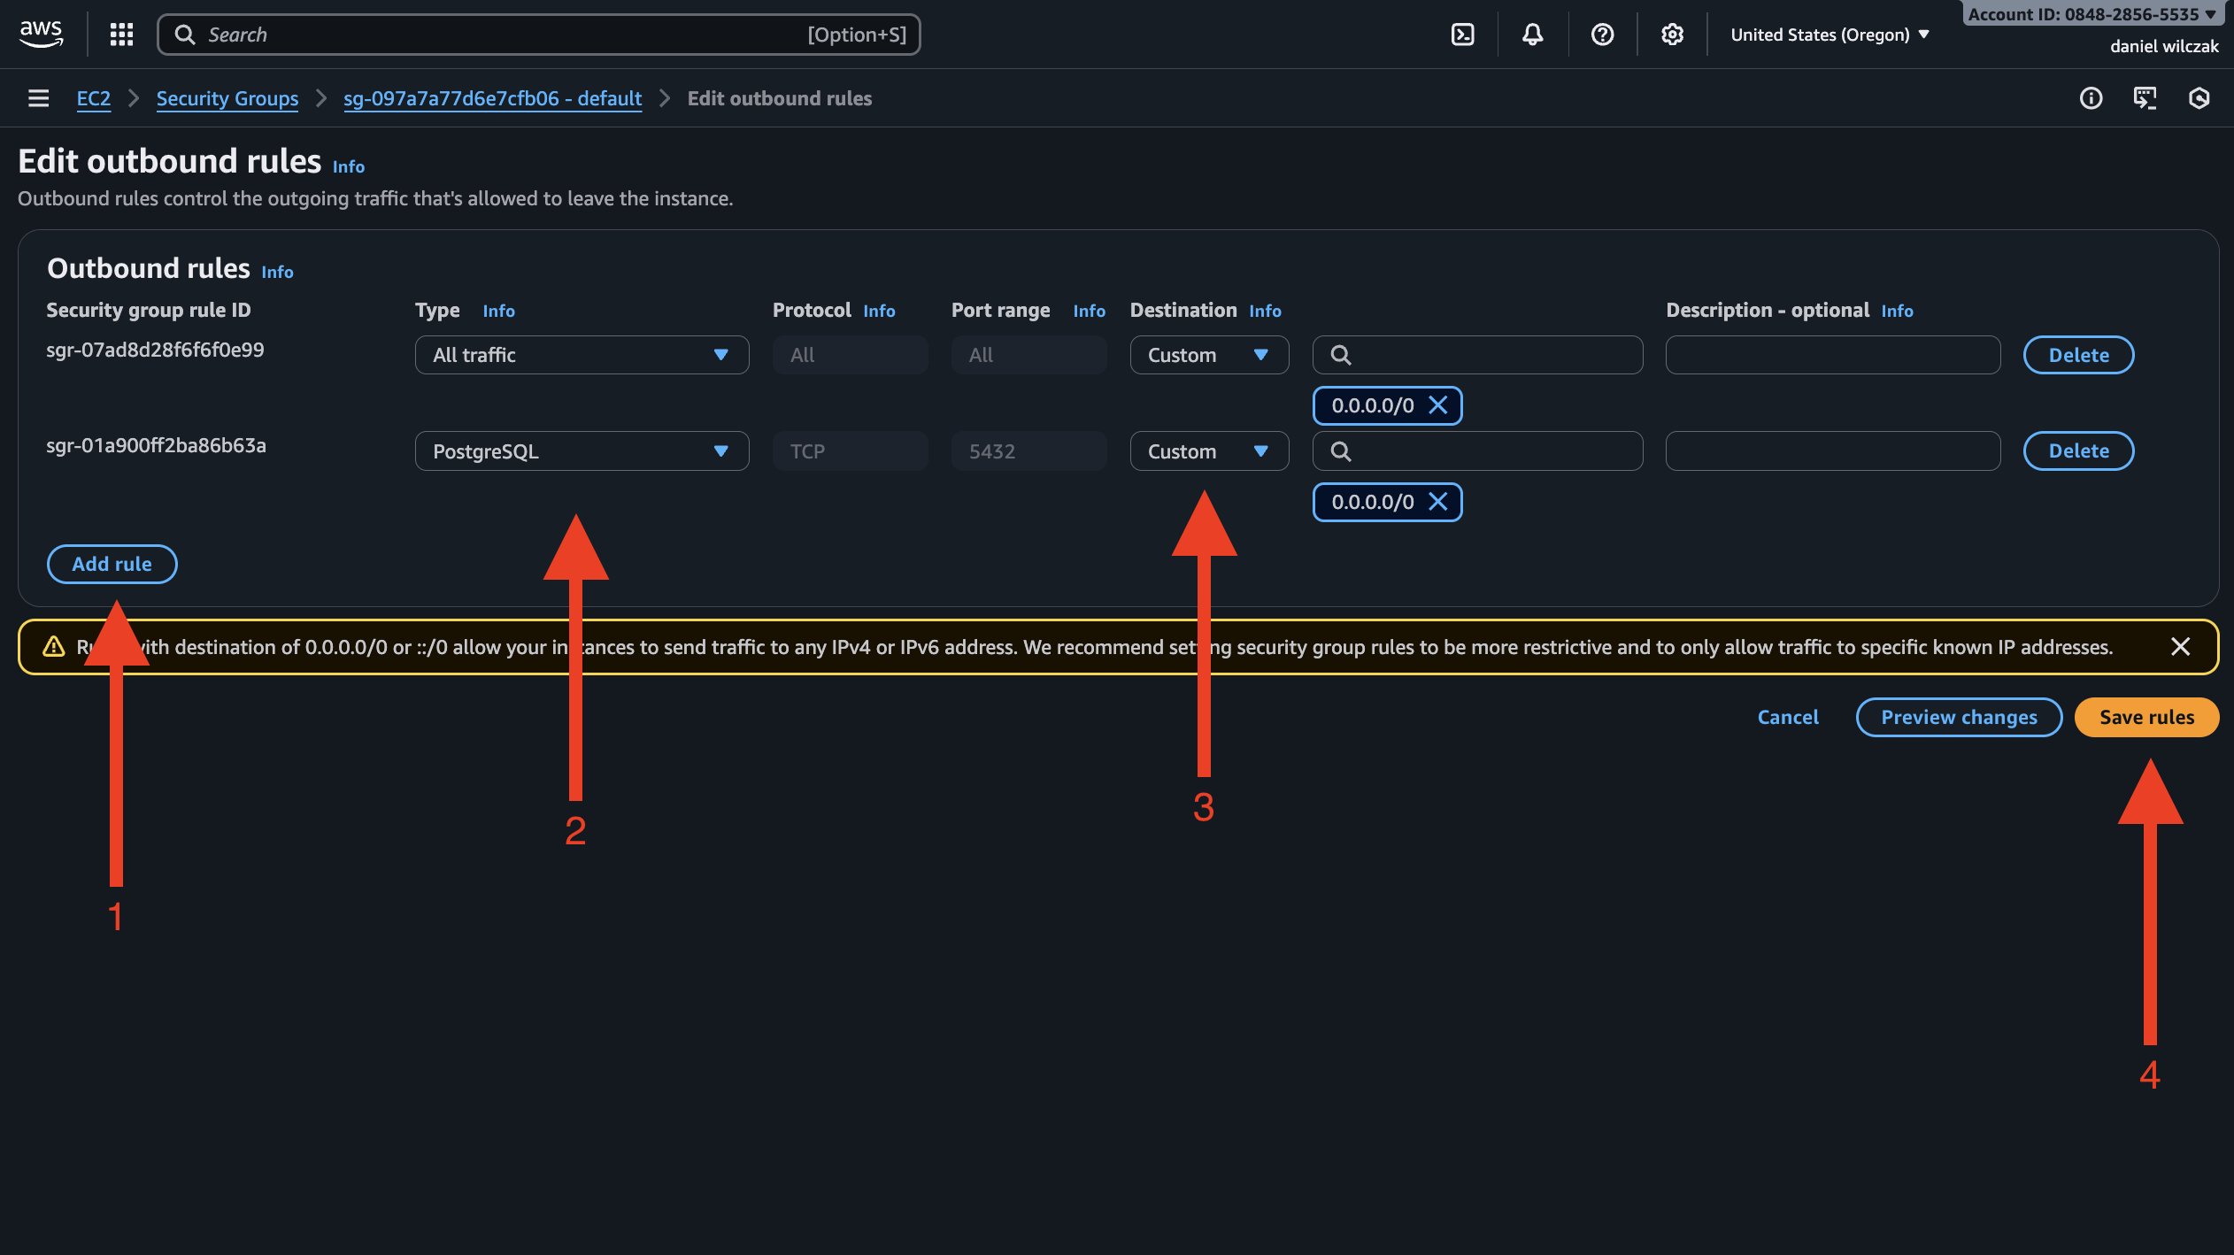Focus the All traffic rule description field

tap(1832, 355)
